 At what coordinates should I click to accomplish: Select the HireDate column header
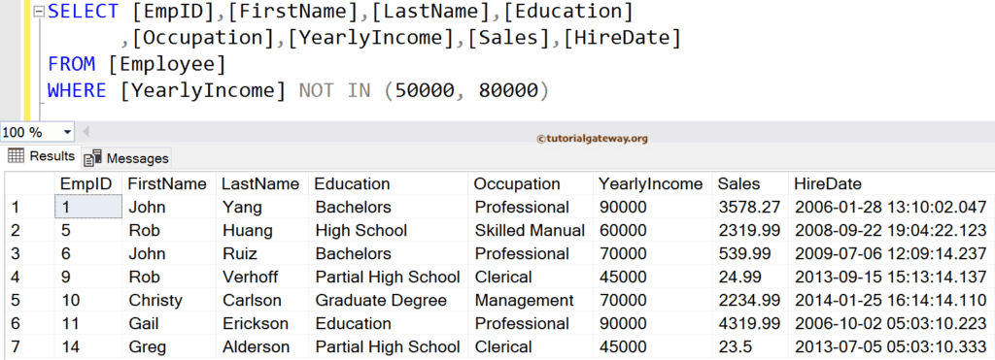[891, 183]
